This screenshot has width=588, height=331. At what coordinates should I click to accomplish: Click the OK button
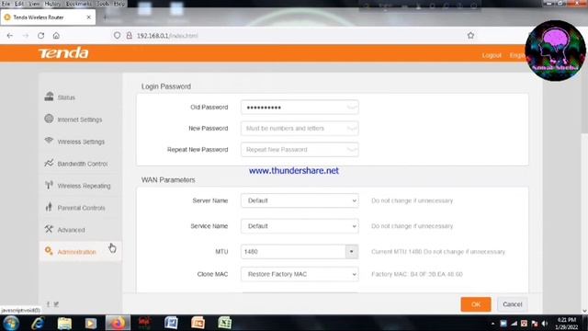[476, 304]
